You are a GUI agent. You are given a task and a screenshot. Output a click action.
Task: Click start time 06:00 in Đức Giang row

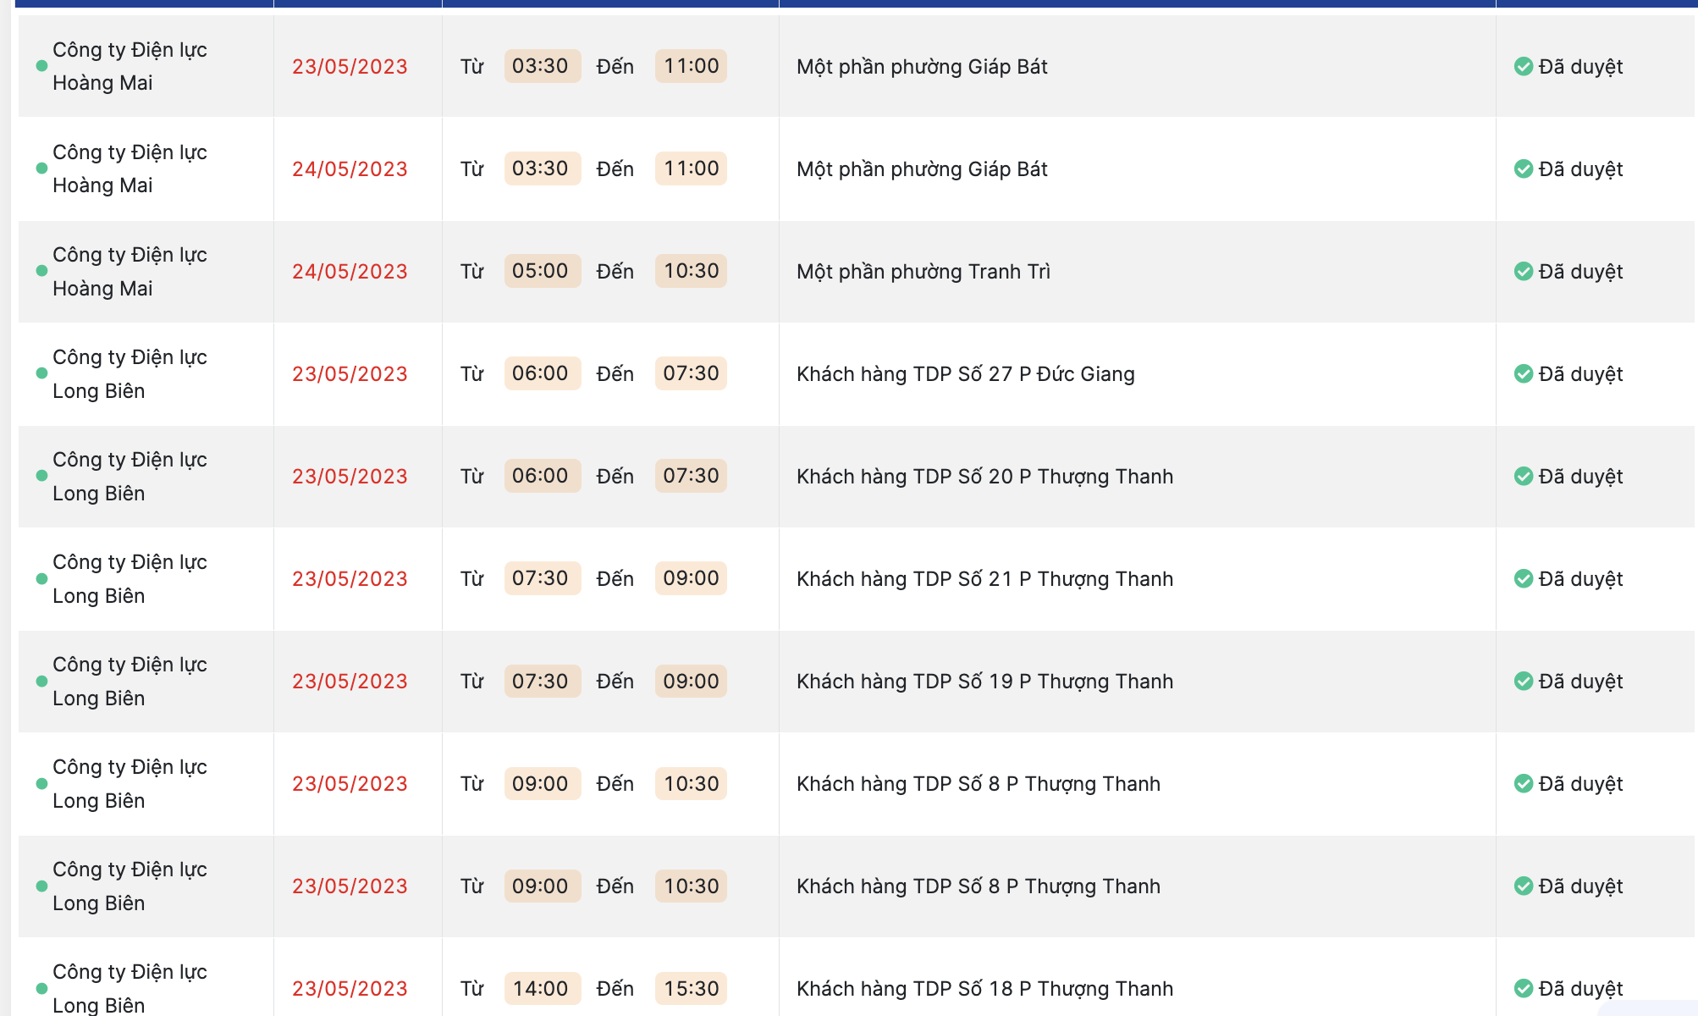(542, 373)
